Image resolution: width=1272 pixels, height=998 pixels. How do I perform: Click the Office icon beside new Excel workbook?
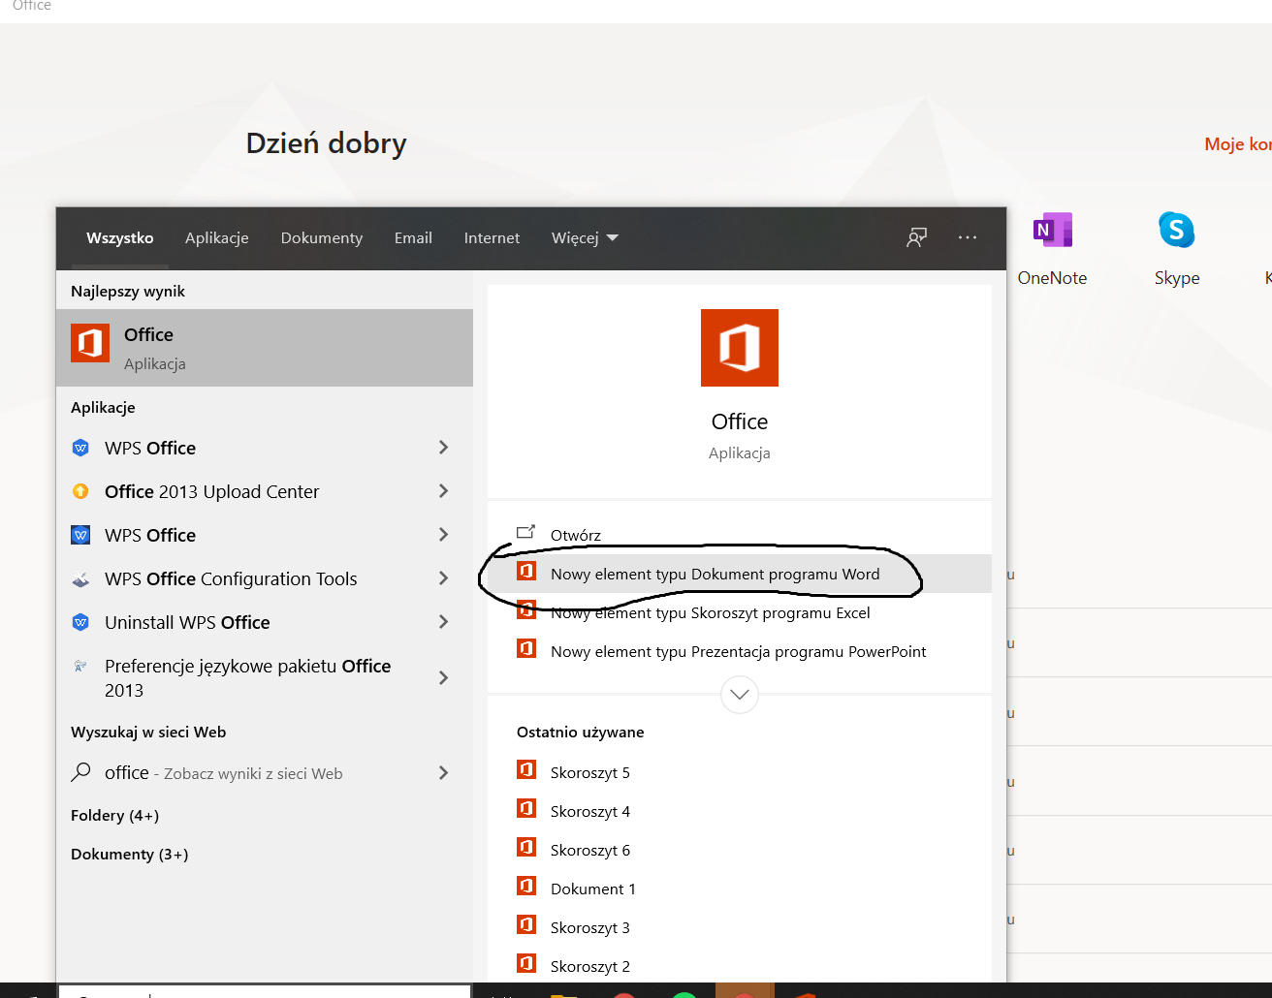[526, 609]
